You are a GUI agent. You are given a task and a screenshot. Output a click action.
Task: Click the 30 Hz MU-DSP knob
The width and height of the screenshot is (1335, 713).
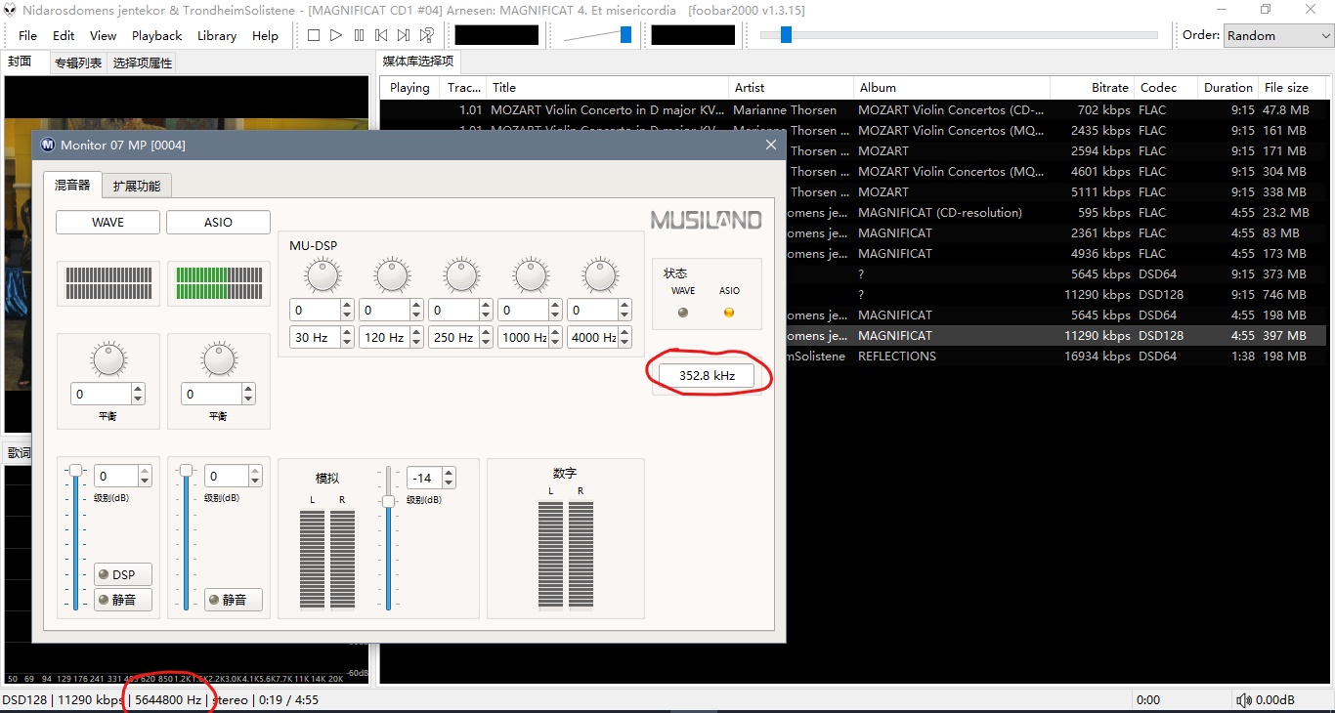tap(322, 276)
